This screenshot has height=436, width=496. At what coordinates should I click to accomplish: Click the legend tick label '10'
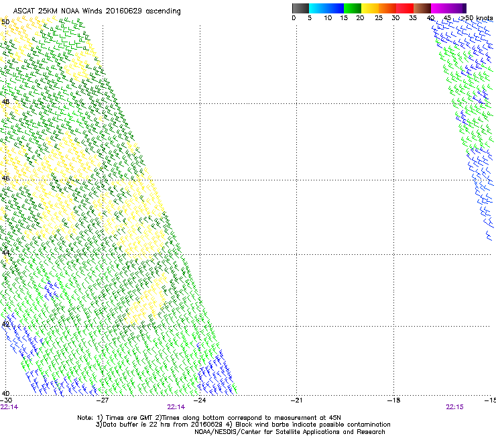tap(328, 18)
